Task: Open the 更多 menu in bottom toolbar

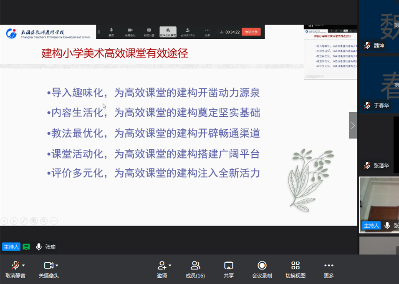Action: (329, 269)
